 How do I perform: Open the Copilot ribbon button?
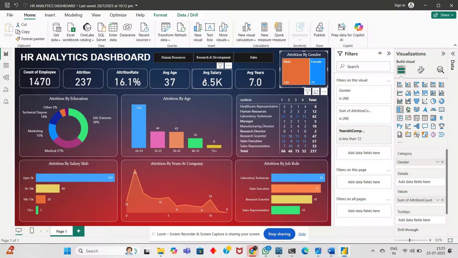359,30
